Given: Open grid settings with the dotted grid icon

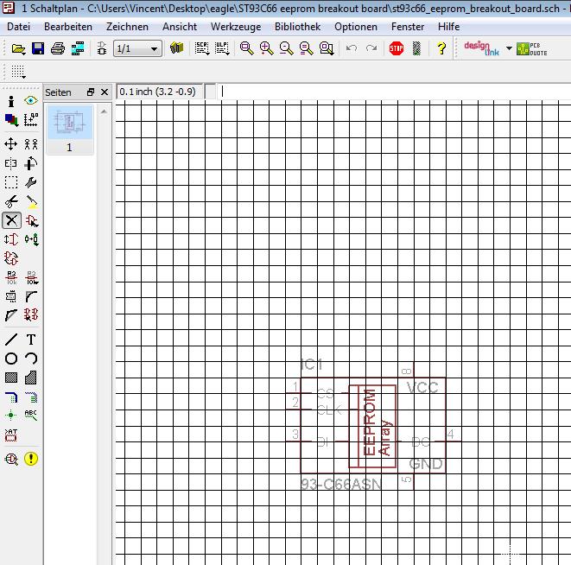Looking at the screenshot, I should [x=18, y=72].
